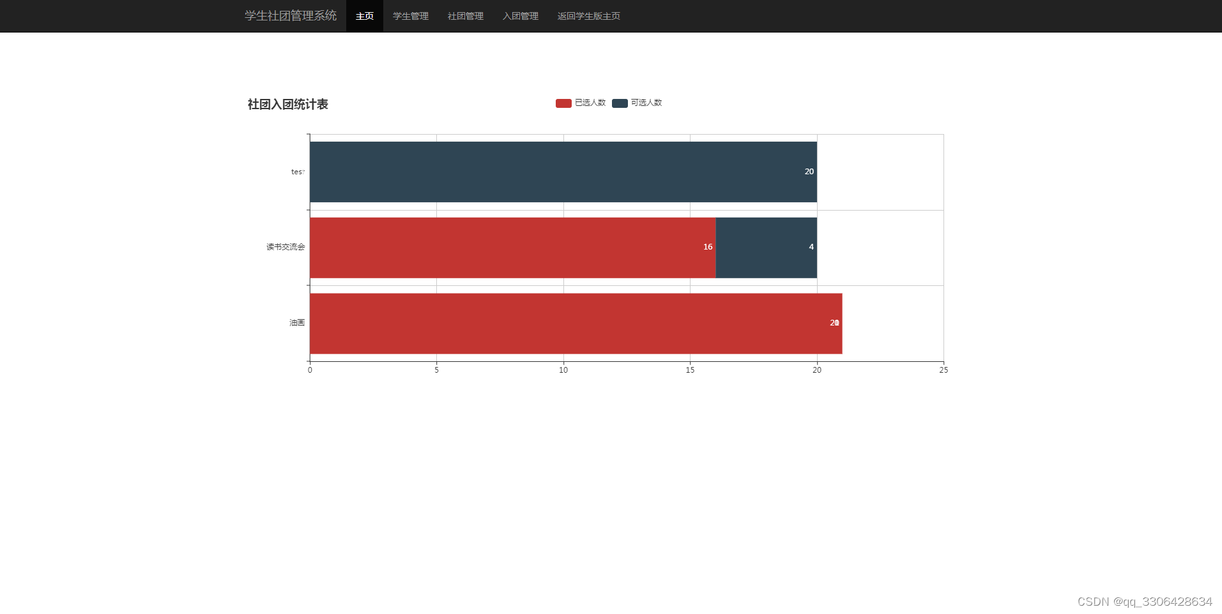The width and height of the screenshot is (1222, 614).
Task: Open the 入团管理 menu item
Action: (521, 16)
